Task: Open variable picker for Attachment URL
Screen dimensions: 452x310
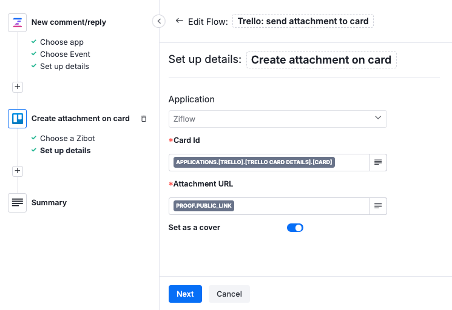Action: (378, 206)
